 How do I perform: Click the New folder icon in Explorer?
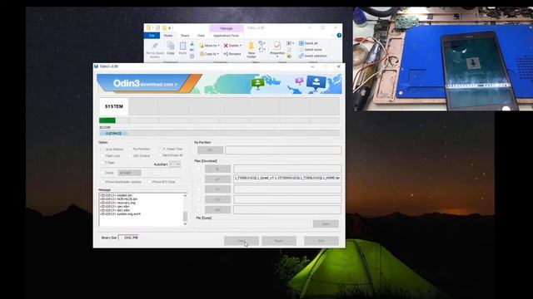pyautogui.click(x=252, y=47)
